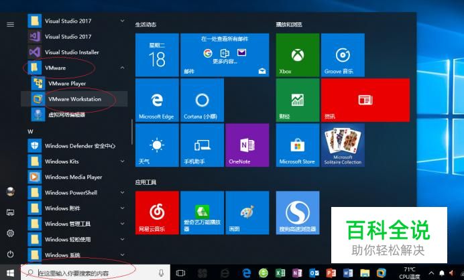The width and height of the screenshot is (464, 280).
Task: Open notifications bell in system tray
Action: pyautogui.click(x=441, y=273)
